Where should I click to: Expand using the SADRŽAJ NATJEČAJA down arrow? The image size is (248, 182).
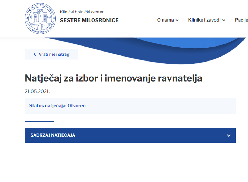click(x=228, y=135)
